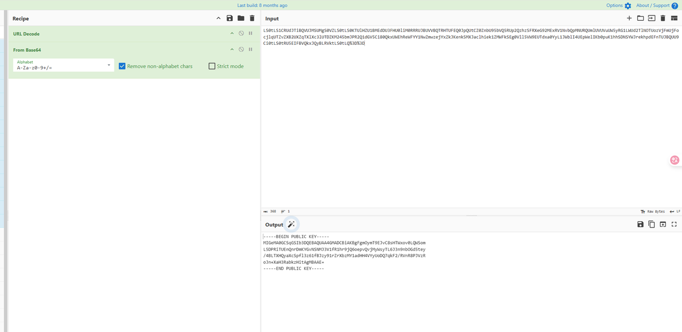Open the Options settings
Screen dimensions: 682x332
(x=618, y=5)
